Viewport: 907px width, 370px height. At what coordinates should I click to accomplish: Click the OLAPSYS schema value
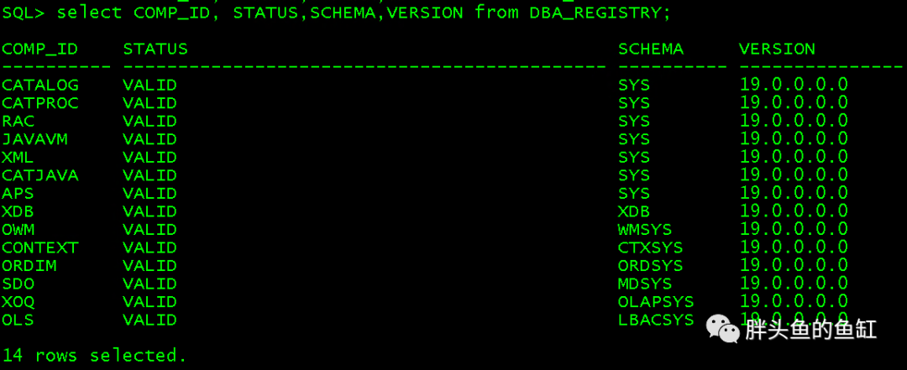click(x=656, y=302)
